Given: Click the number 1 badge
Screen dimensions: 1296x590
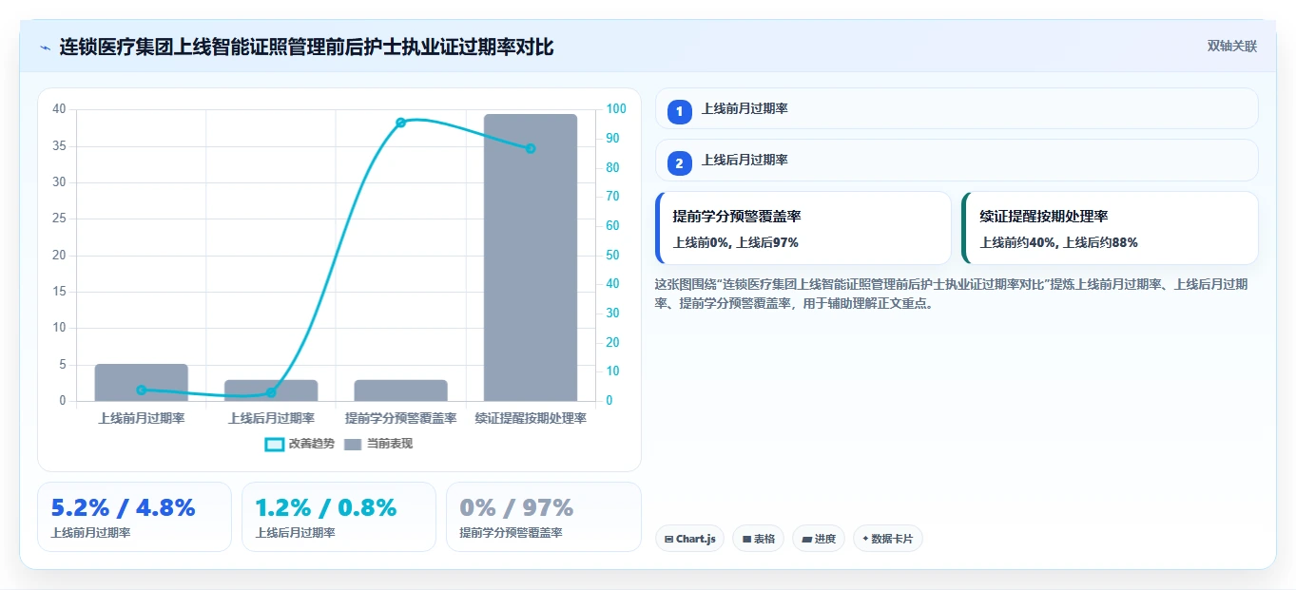Looking at the screenshot, I should coord(679,112).
